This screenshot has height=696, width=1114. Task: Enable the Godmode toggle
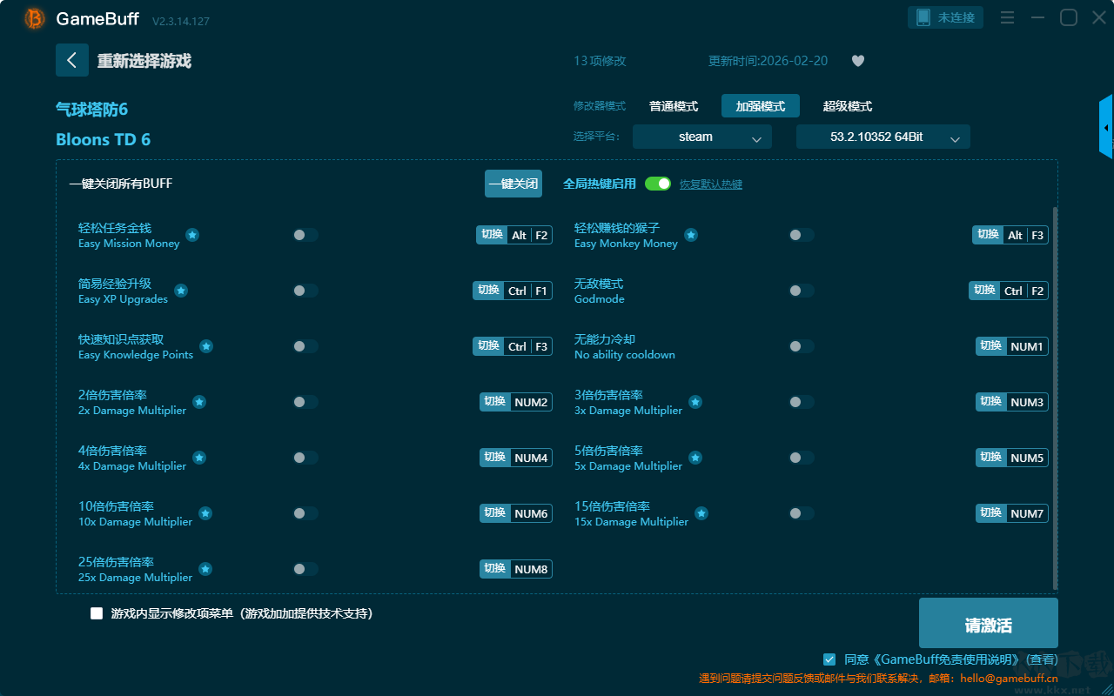[x=802, y=291]
